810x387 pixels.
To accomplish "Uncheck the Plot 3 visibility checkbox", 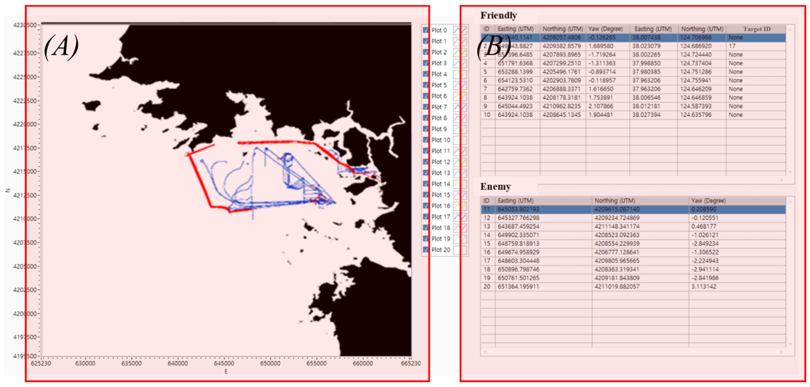I will coord(426,63).
